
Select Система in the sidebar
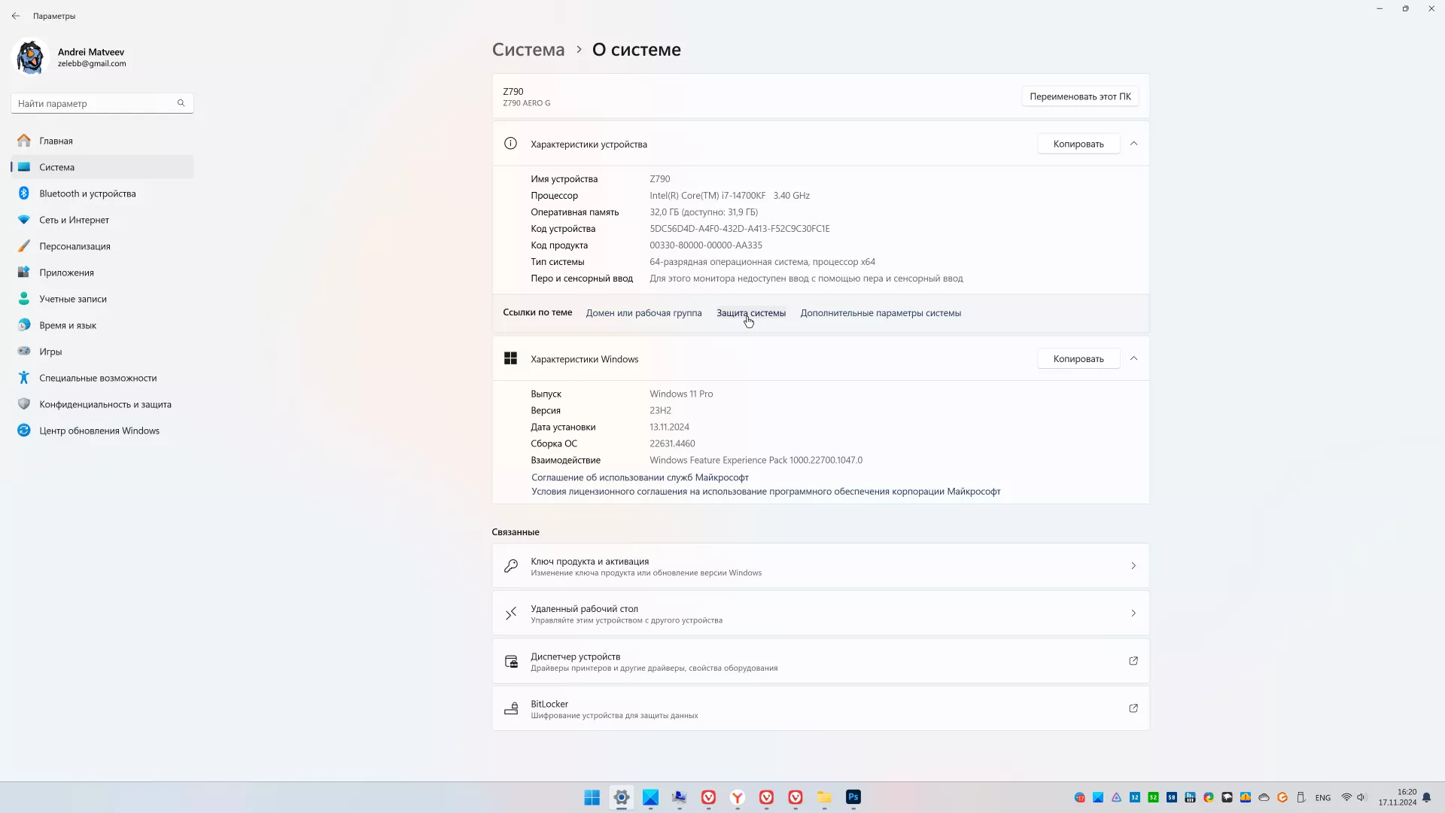[102, 167]
